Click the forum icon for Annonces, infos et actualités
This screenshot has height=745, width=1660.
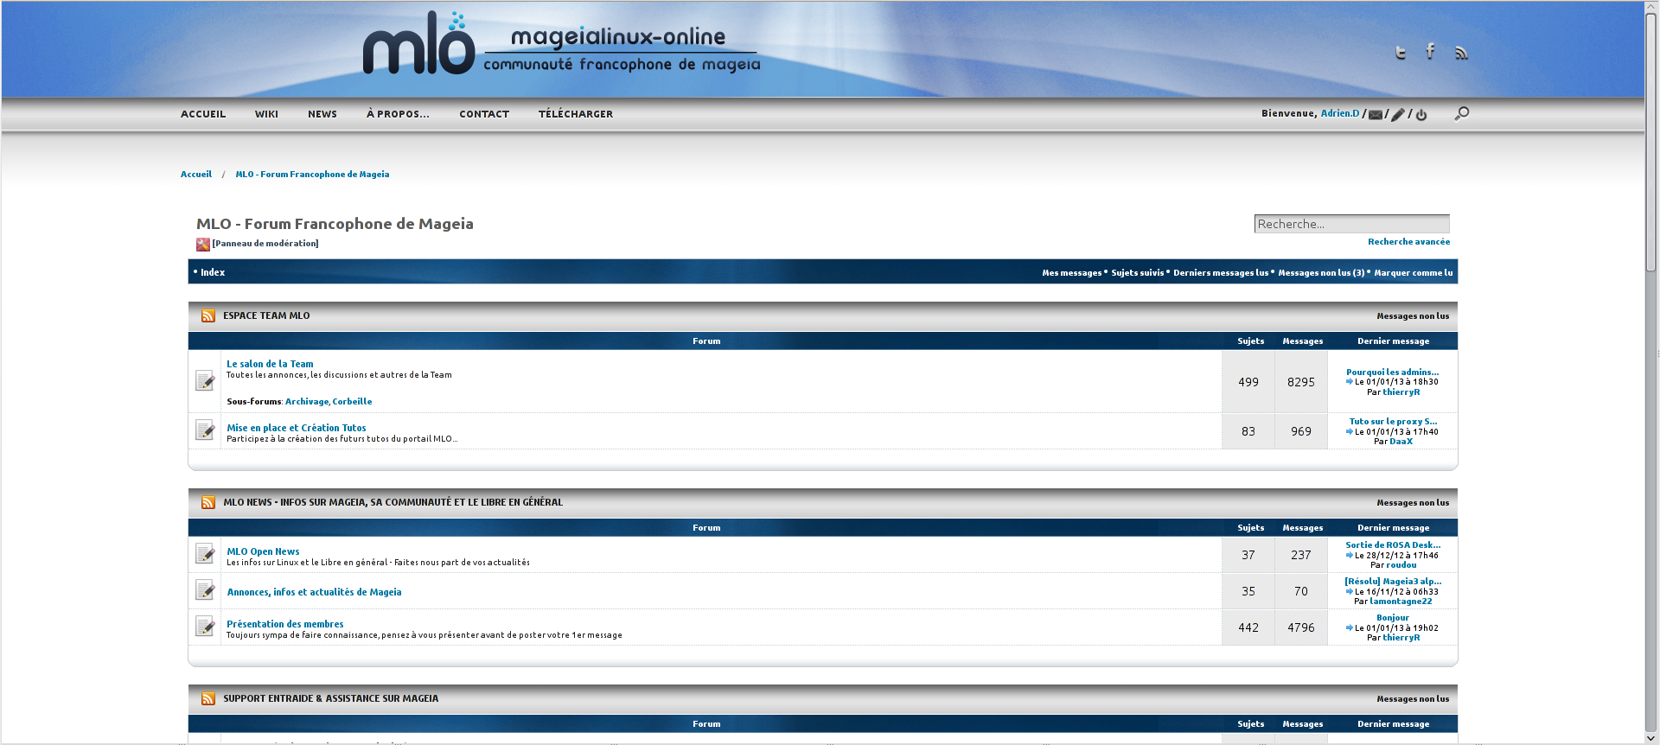[x=205, y=590]
